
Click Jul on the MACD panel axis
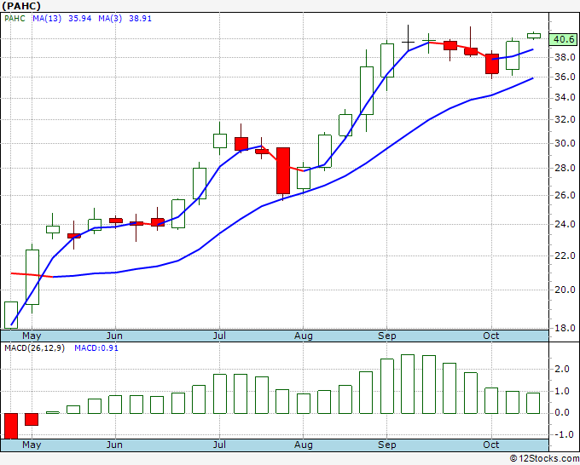coord(219,445)
